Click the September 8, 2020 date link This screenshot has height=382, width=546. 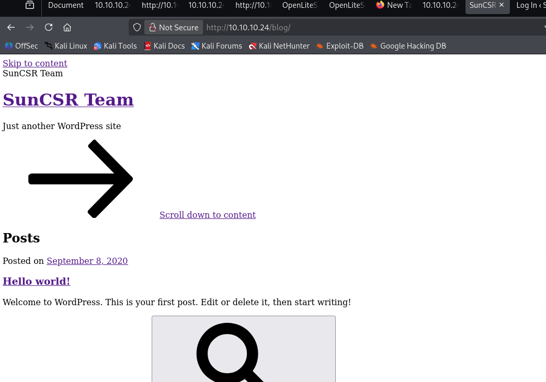coord(87,261)
